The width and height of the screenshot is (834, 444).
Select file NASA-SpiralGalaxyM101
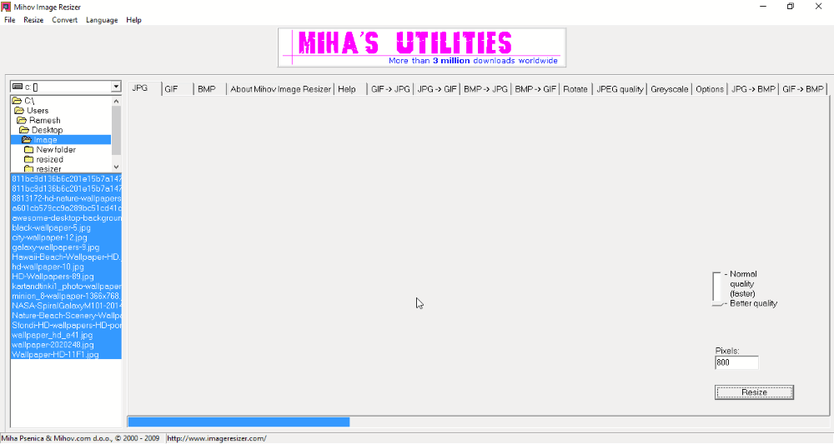(x=66, y=306)
